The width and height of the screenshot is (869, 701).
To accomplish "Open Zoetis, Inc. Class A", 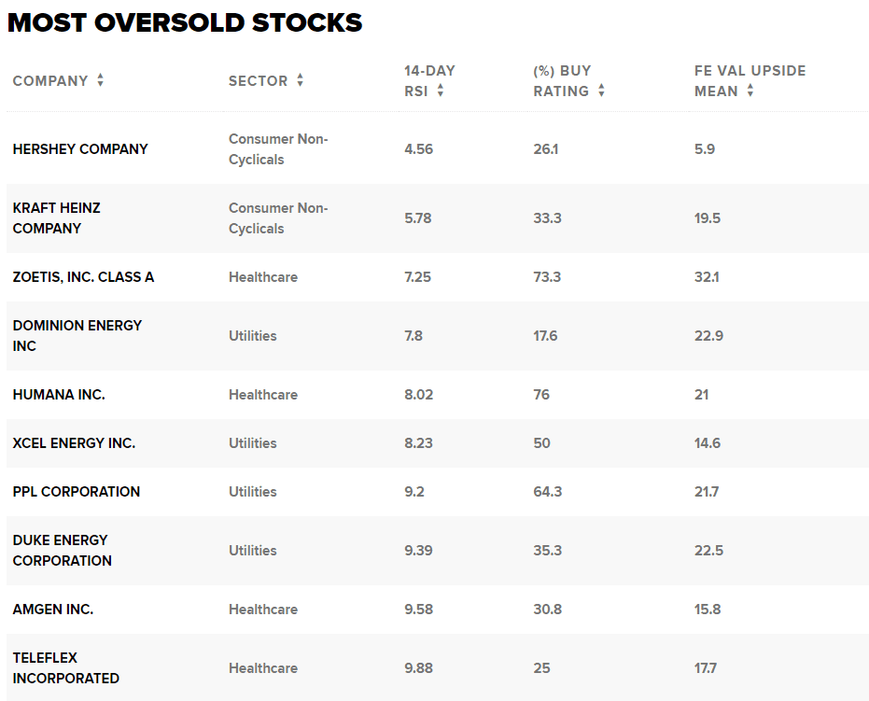I will pos(83,277).
